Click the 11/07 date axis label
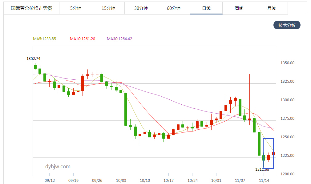This screenshot has height=184, width=311. (x=240, y=181)
